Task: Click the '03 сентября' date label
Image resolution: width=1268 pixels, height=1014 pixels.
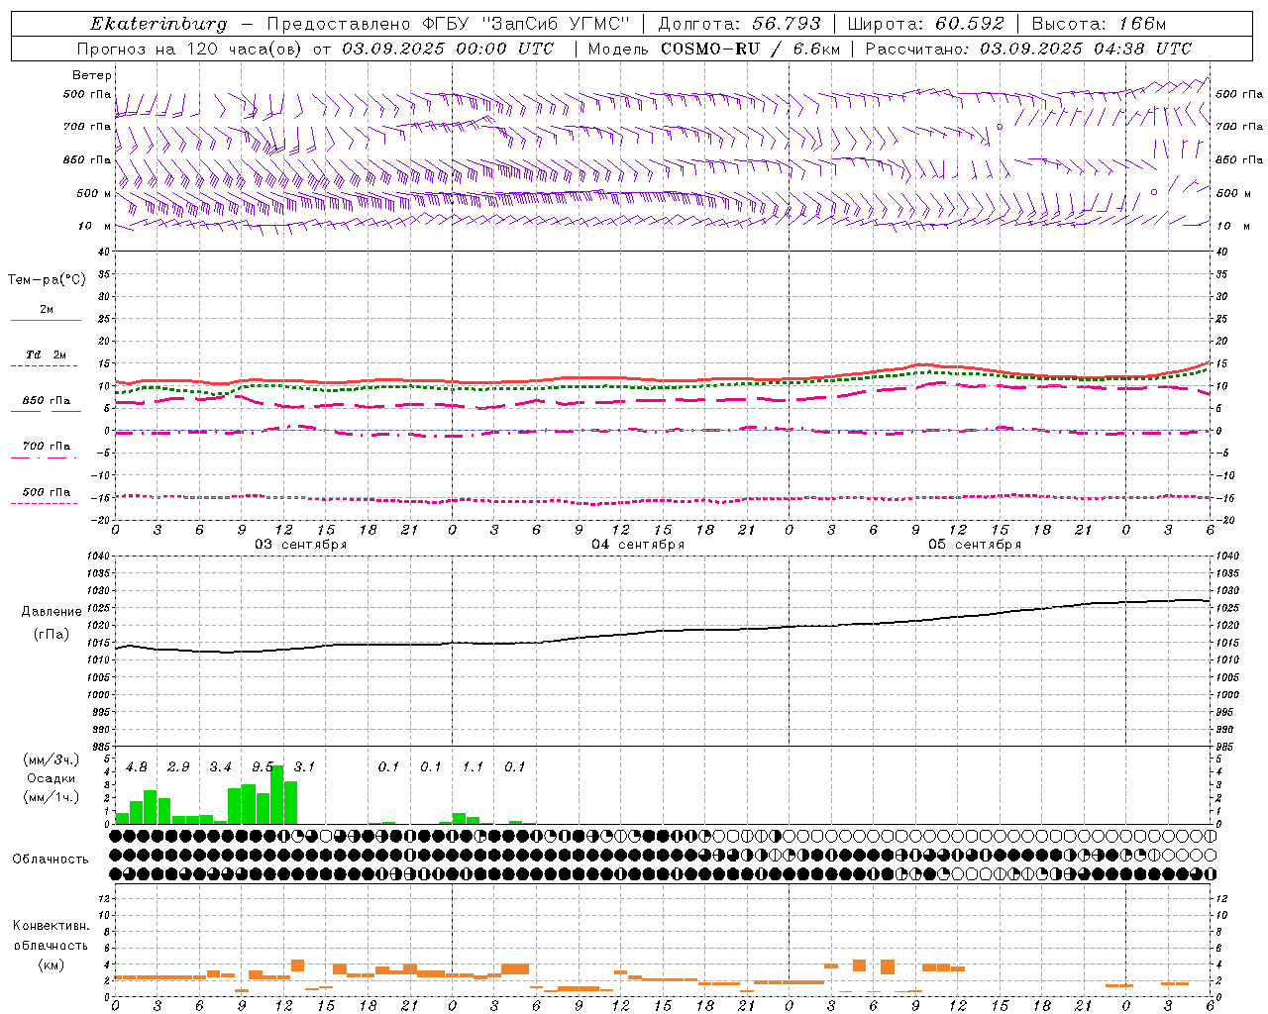Action: 301,545
